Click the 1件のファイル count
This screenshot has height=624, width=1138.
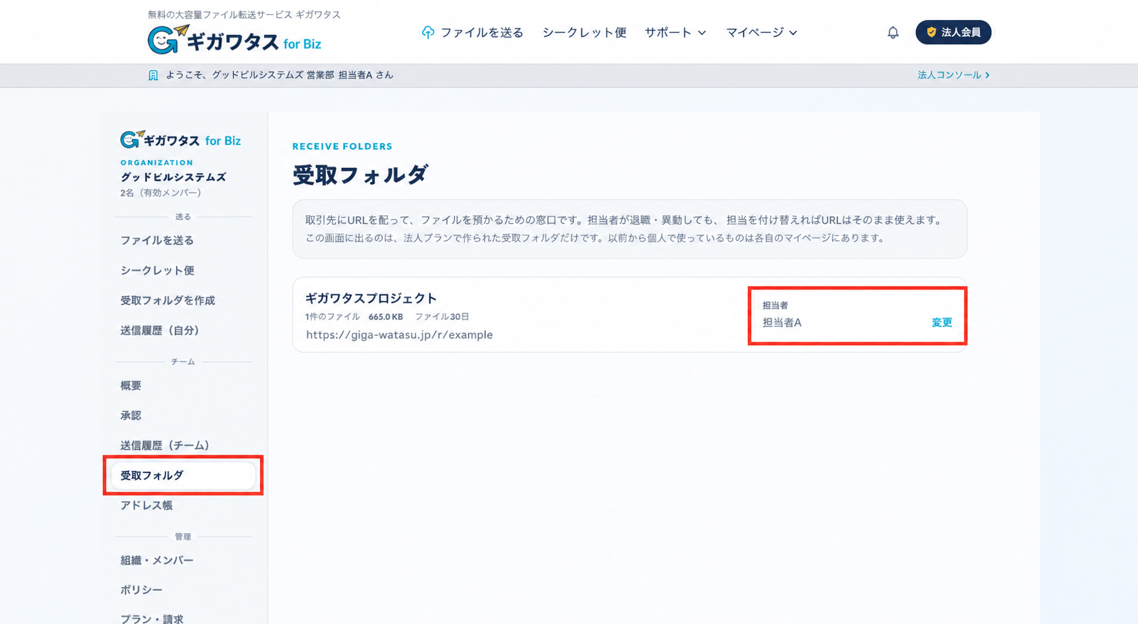[332, 316]
